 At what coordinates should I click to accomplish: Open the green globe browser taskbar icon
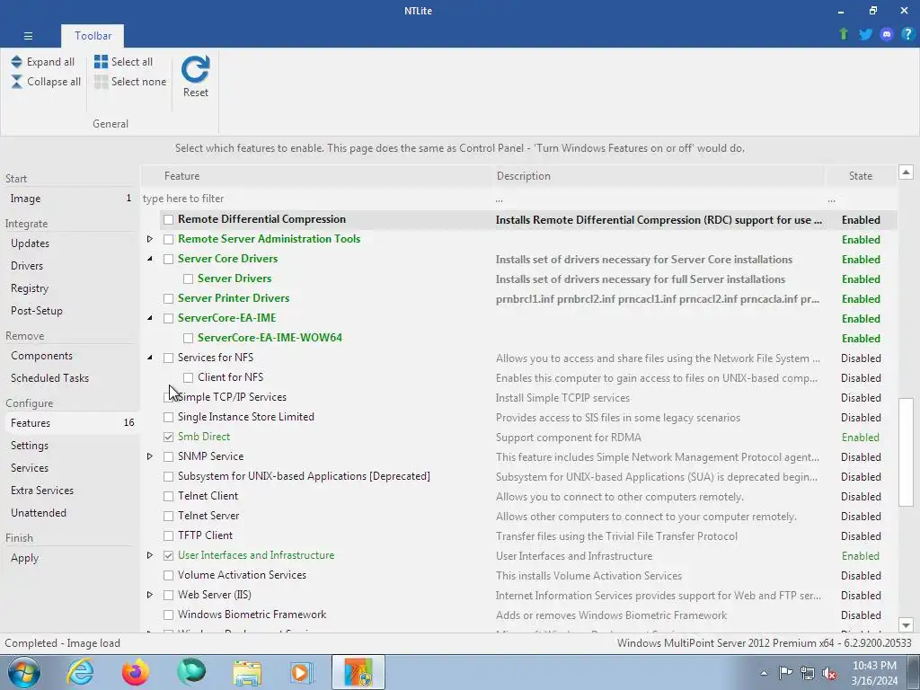(x=191, y=672)
